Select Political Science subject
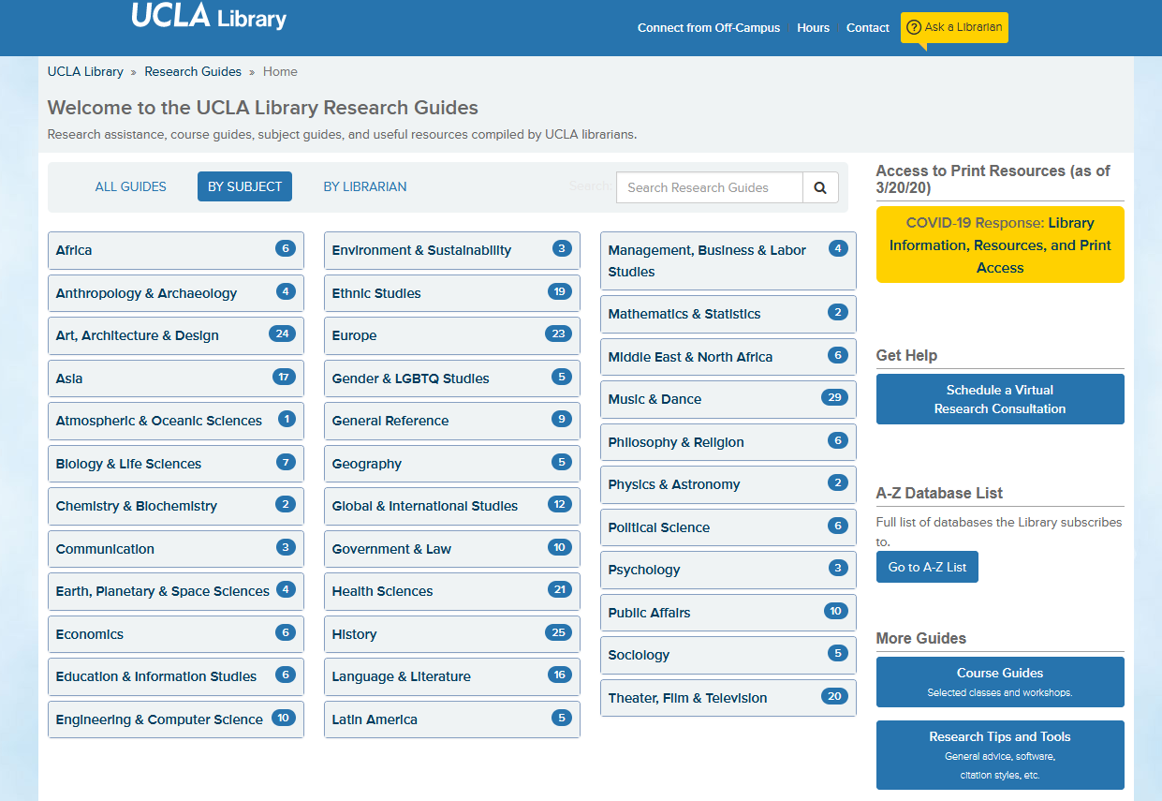1162x801 pixels. pyautogui.click(x=728, y=527)
